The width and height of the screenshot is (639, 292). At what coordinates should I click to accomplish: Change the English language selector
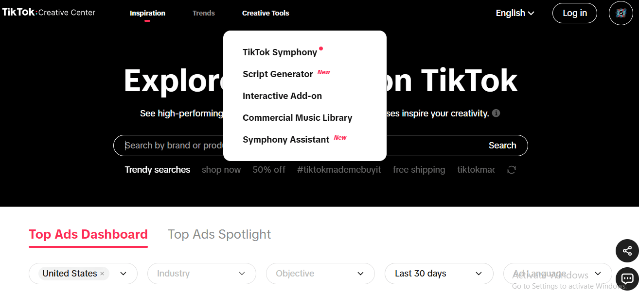click(x=515, y=13)
